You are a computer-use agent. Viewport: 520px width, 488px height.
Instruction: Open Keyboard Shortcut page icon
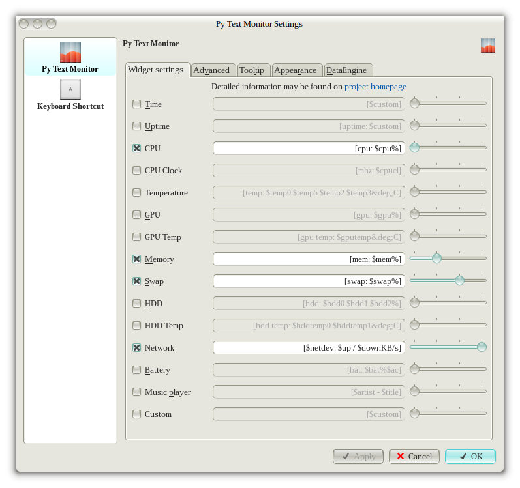point(70,89)
